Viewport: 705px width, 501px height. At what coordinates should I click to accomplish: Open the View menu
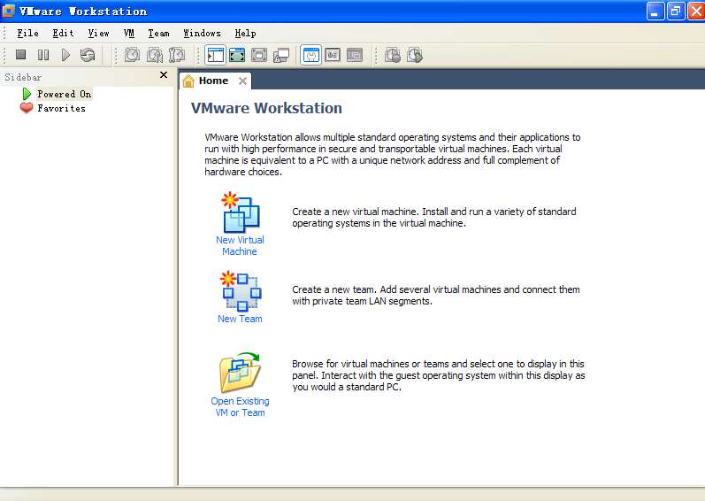tap(98, 34)
